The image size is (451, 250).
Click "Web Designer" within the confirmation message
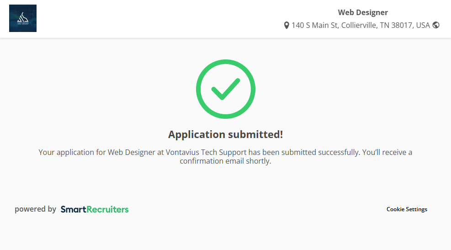(131, 152)
